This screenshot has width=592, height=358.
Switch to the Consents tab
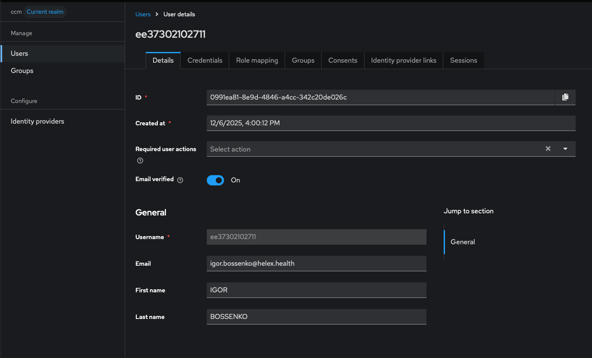[x=343, y=60]
